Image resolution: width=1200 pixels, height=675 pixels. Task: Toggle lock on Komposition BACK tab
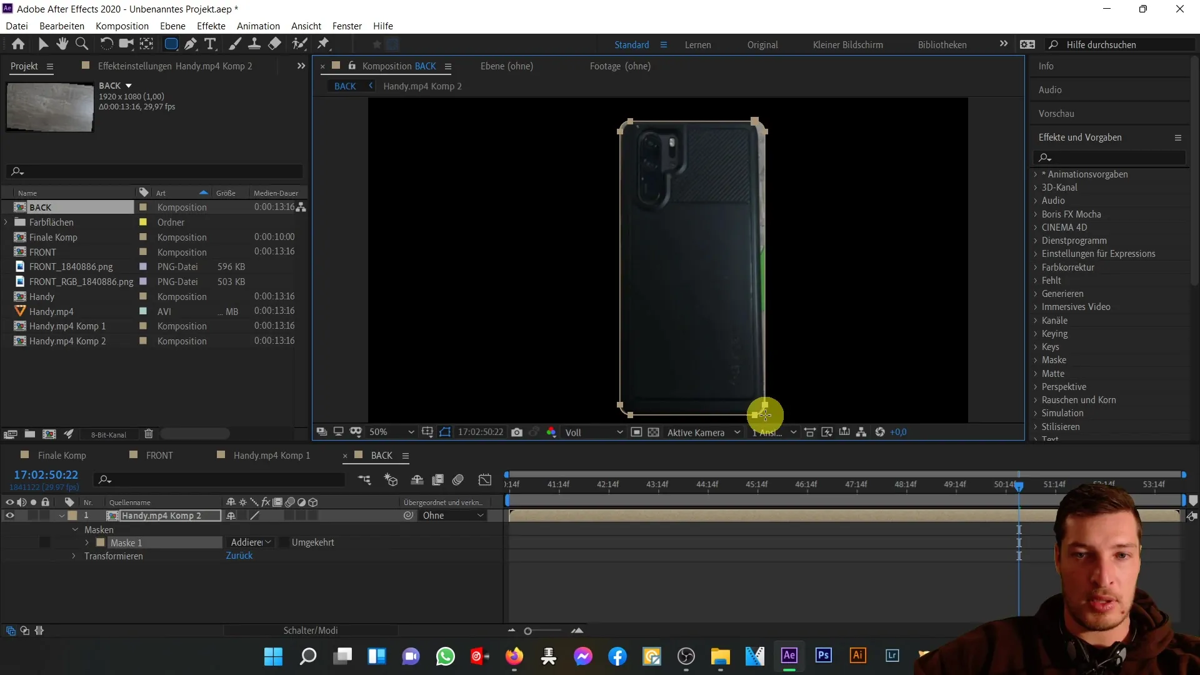pyautogui.click(x=352, y=66)
